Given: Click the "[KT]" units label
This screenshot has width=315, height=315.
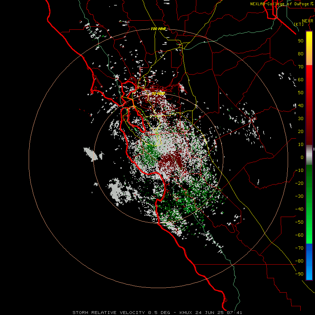Looking at the screenshot, I should 299,24.
